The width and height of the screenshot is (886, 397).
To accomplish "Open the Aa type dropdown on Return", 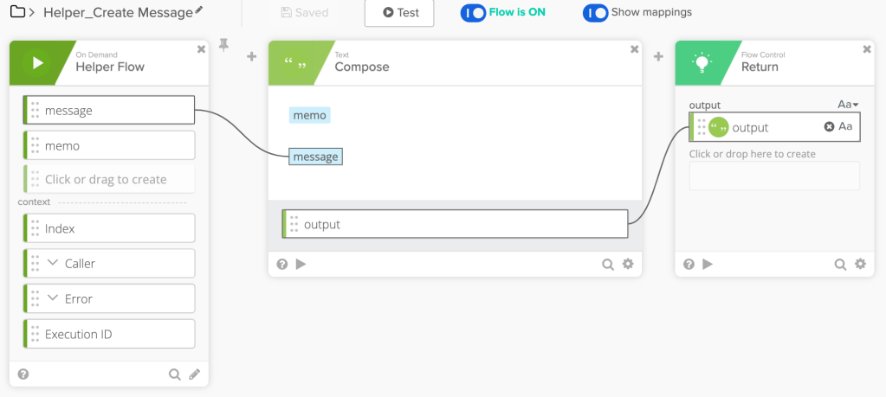I will tap(848, 105).
